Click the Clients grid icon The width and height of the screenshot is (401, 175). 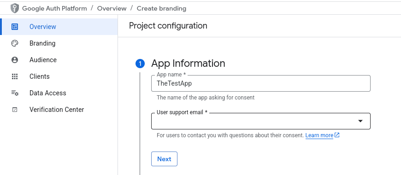coord(15,76)
